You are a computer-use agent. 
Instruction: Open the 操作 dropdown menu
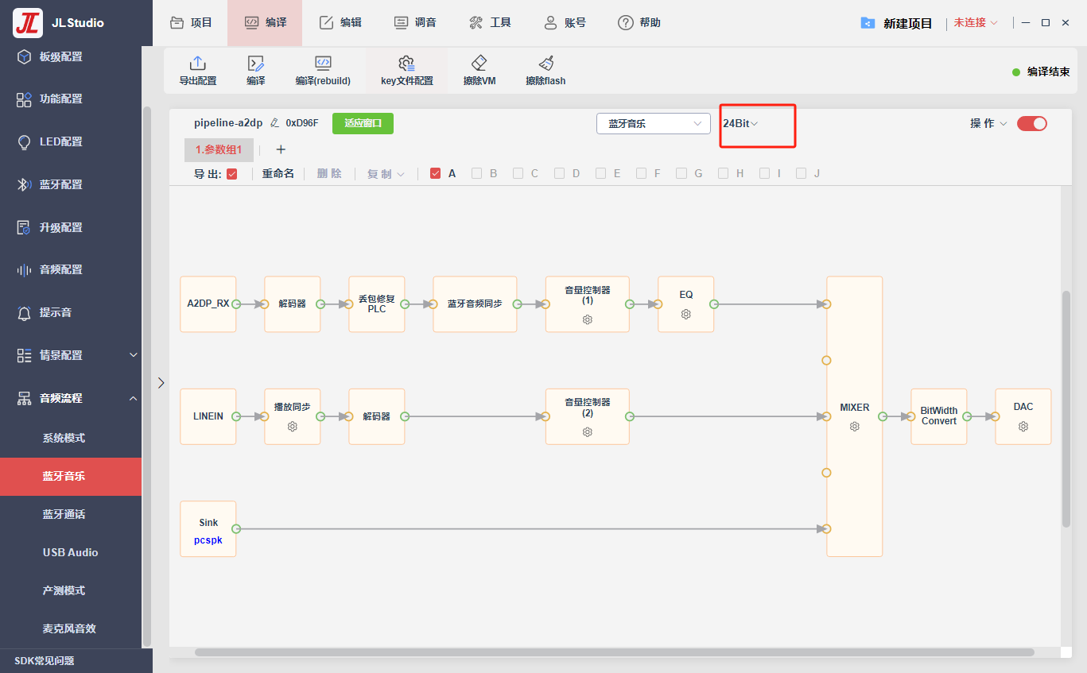[x=988, y=123]
